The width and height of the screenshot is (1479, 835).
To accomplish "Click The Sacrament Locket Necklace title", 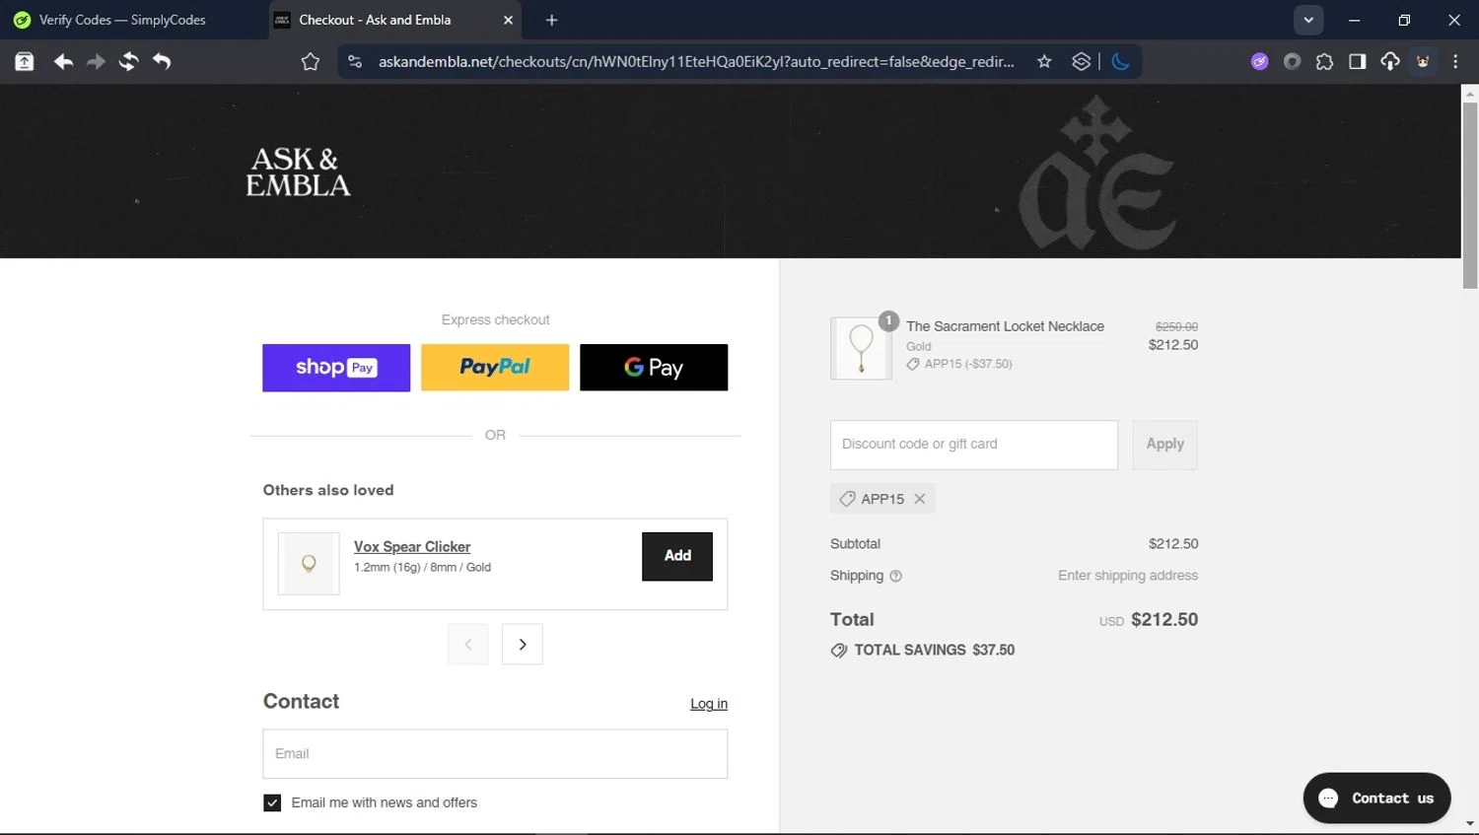I will pyautogui.click(x=1005, y=326).
